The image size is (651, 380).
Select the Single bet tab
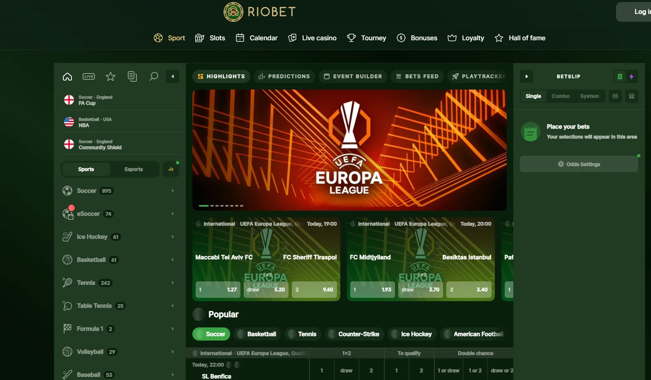tap(533, 96)
